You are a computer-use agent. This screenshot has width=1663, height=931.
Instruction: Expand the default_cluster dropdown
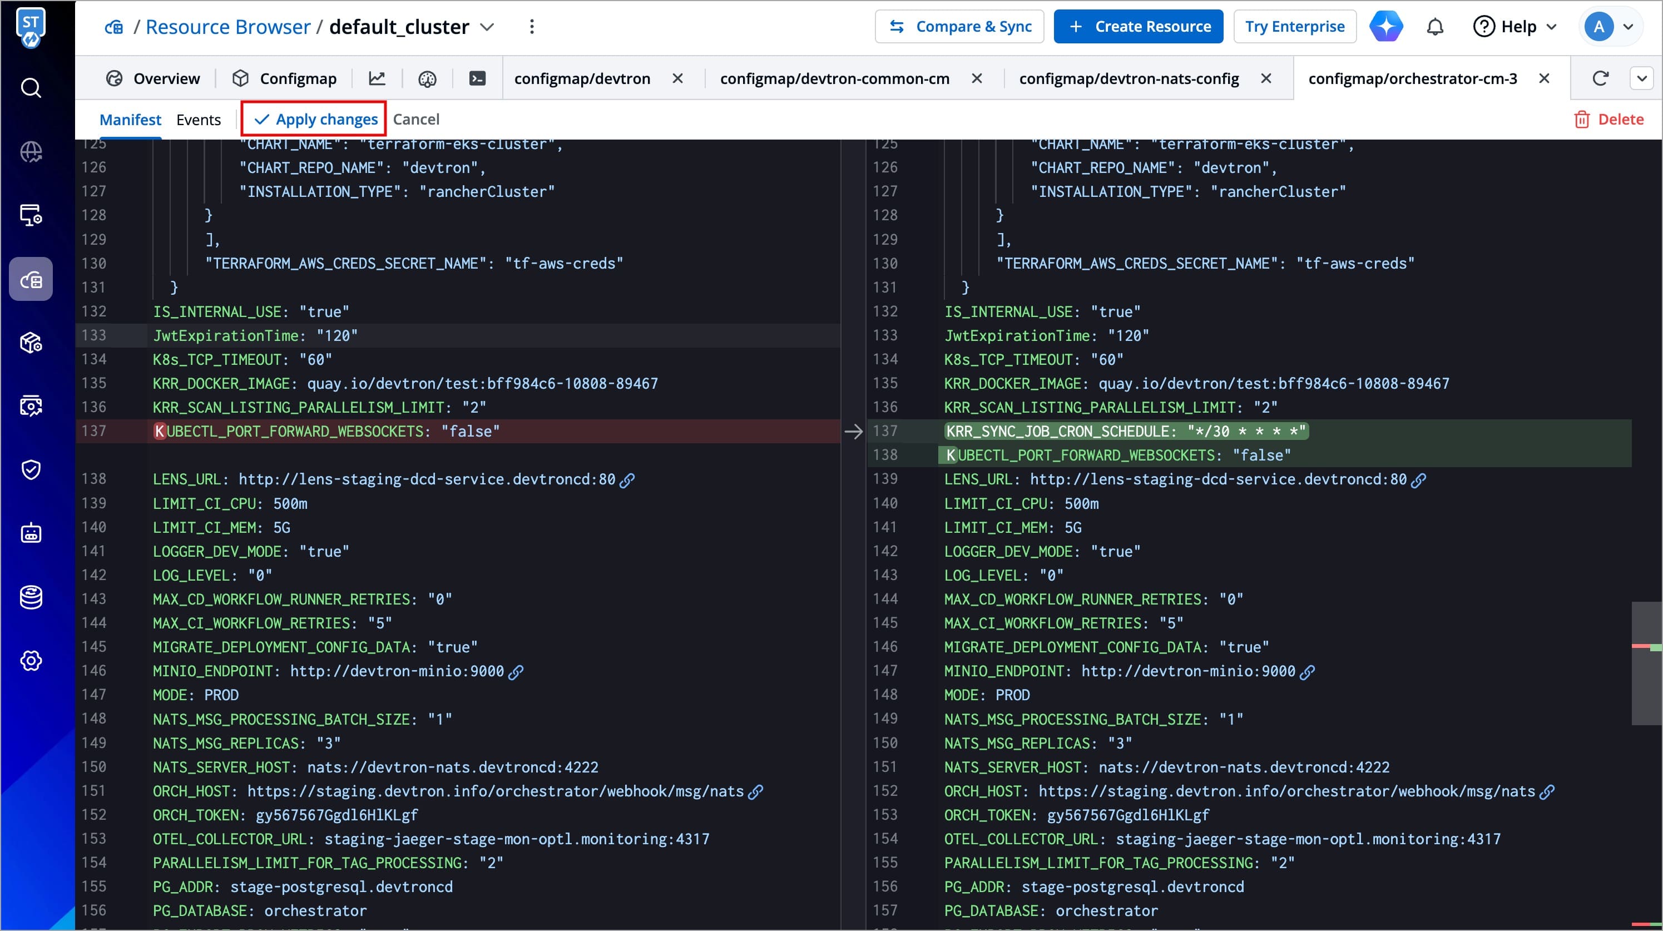pyautogui.click(x=487, y=27)
